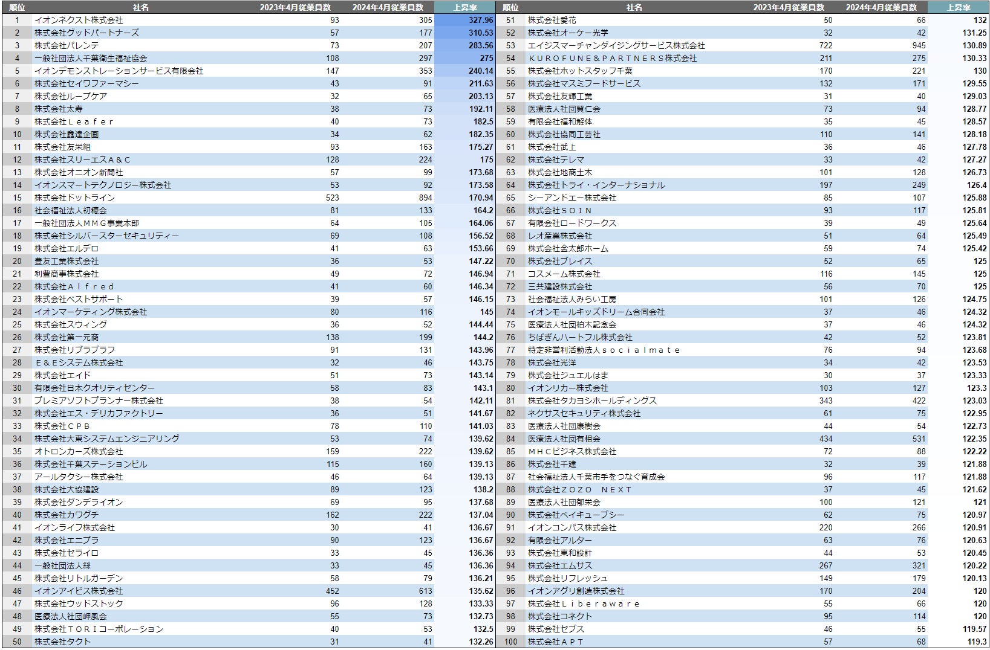This screenshot has width=990, height=650.
Task: Select 株式会社トライ・インターナショナル
Action: tap(596, 185)
